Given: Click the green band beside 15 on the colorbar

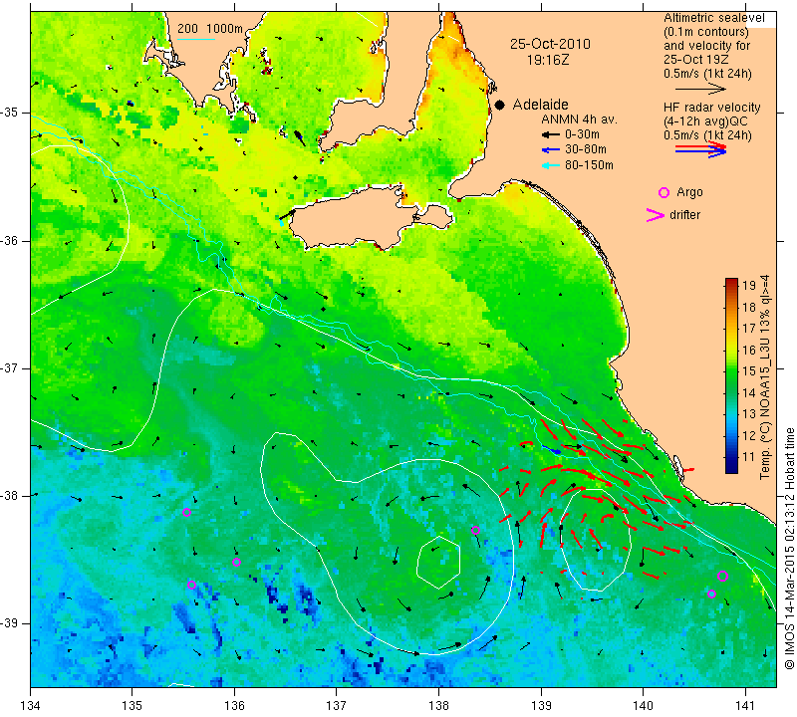Looking at the screenshot, I should pos(731,371).
